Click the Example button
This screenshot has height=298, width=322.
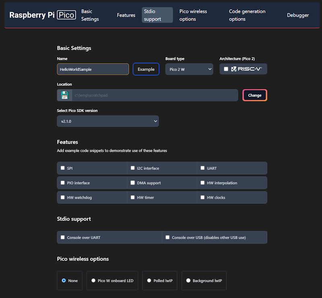click(145, 69)
